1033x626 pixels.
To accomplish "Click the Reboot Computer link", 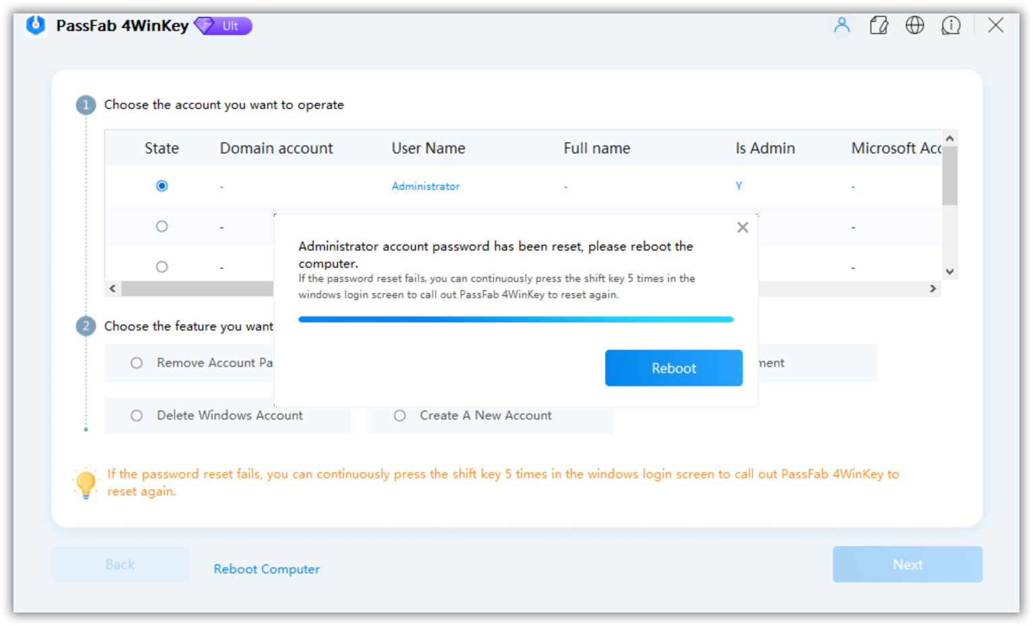I will pos(267,569).
